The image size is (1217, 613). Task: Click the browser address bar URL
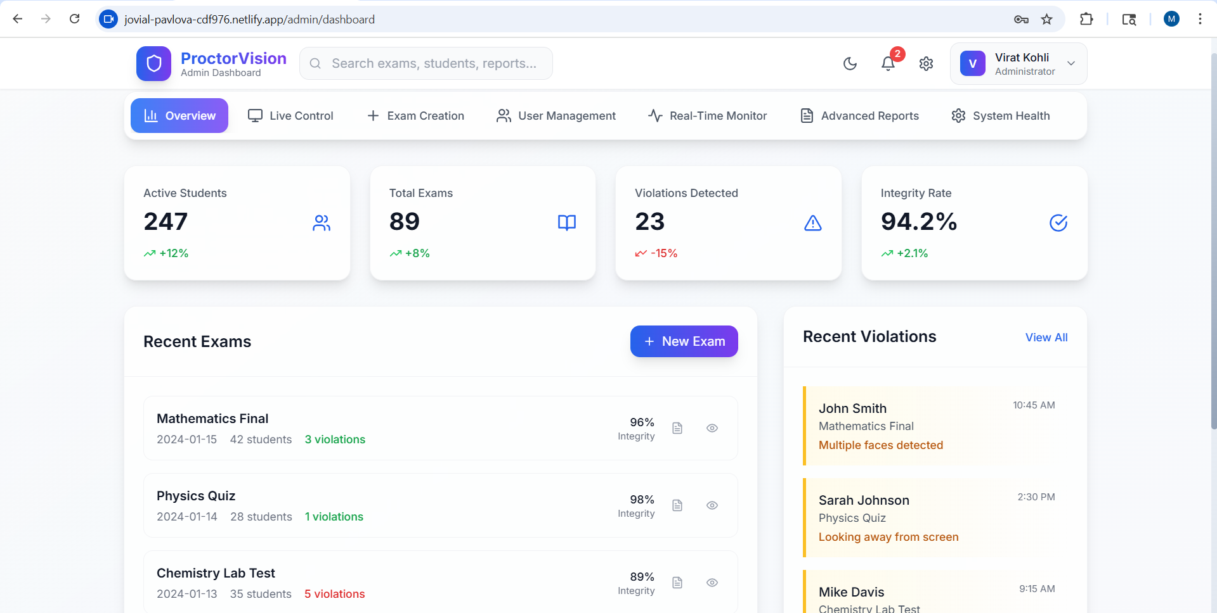pyautogui.click(x=249, y=20)
